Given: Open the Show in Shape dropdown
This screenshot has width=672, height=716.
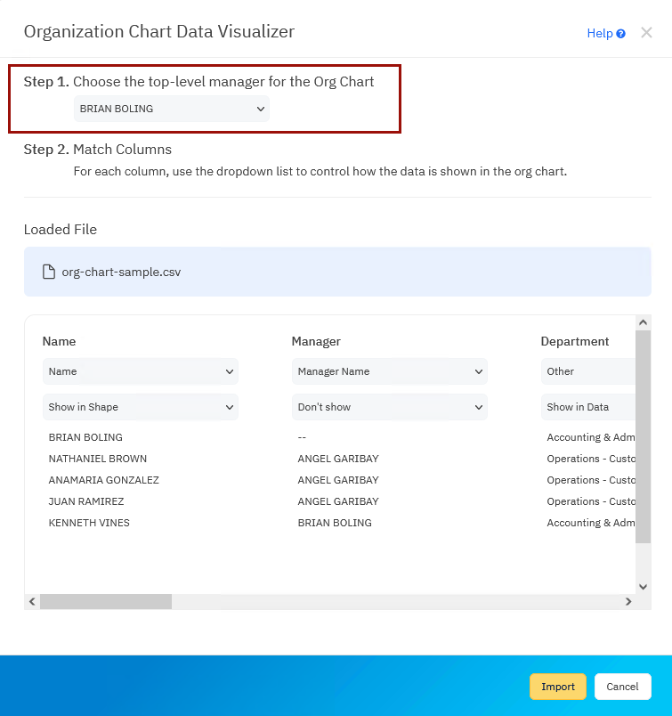Looking at the screenshot, I should coord(140,406).
